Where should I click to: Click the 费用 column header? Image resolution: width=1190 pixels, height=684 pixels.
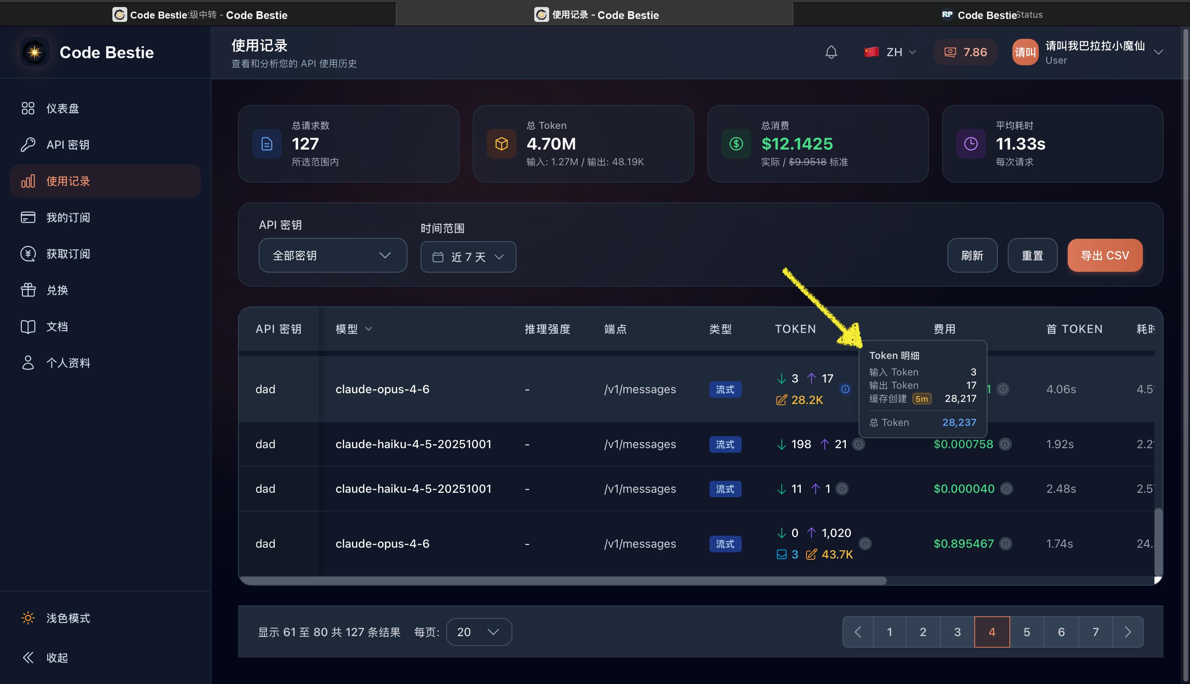(944, 329)
